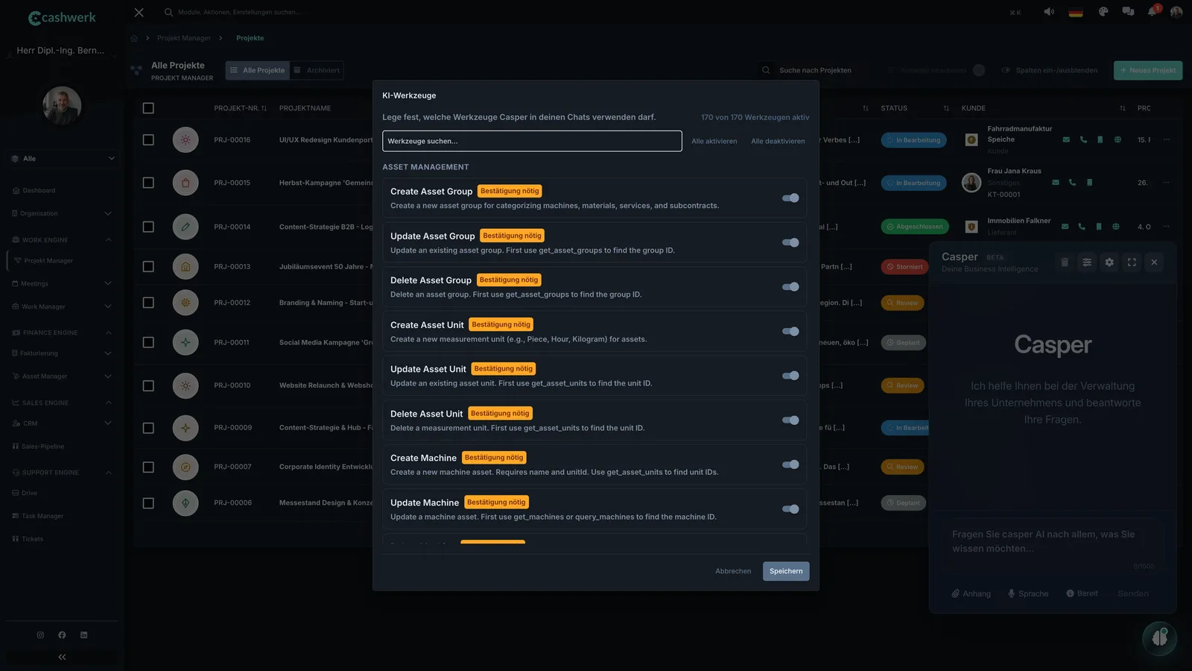Viewport: 1192px width, 671px height.
Task: Click the trash icon in Casper panel
Action: [x=1065, y=262]
